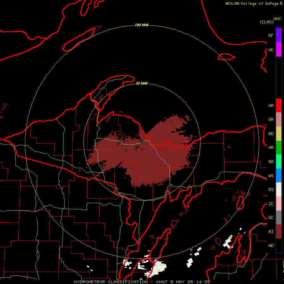Click the HHC product label
Screen dimensions: 284x284
pyautogui.click(x=277, y=19)
